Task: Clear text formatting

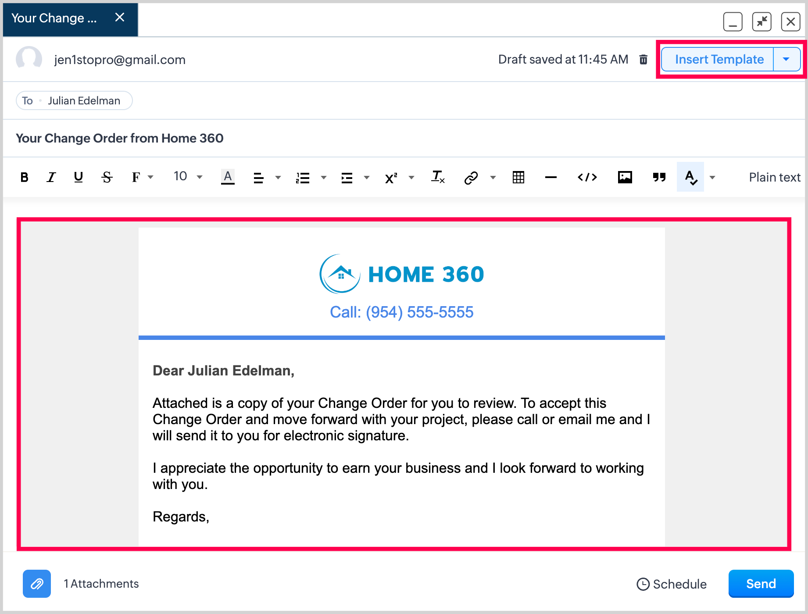Action: click(x=438, y=177)
